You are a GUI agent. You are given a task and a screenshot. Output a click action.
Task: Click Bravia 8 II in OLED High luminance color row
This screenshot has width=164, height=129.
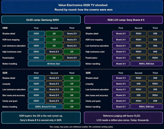(x=54, y=52)
